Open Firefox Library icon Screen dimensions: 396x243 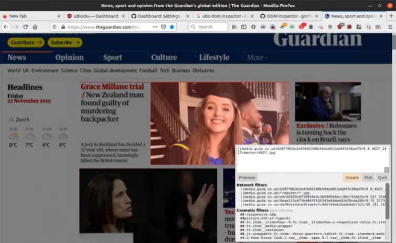pos(234,27)
